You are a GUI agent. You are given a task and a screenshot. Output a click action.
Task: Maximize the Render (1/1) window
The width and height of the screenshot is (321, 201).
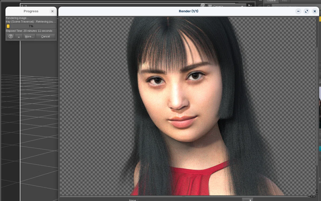307,11
